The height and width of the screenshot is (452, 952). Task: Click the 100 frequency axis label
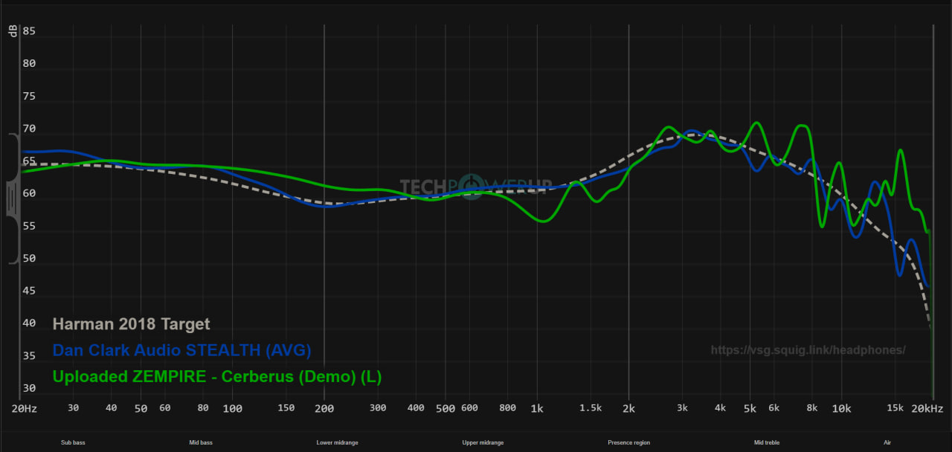click(x=233, y=408)
